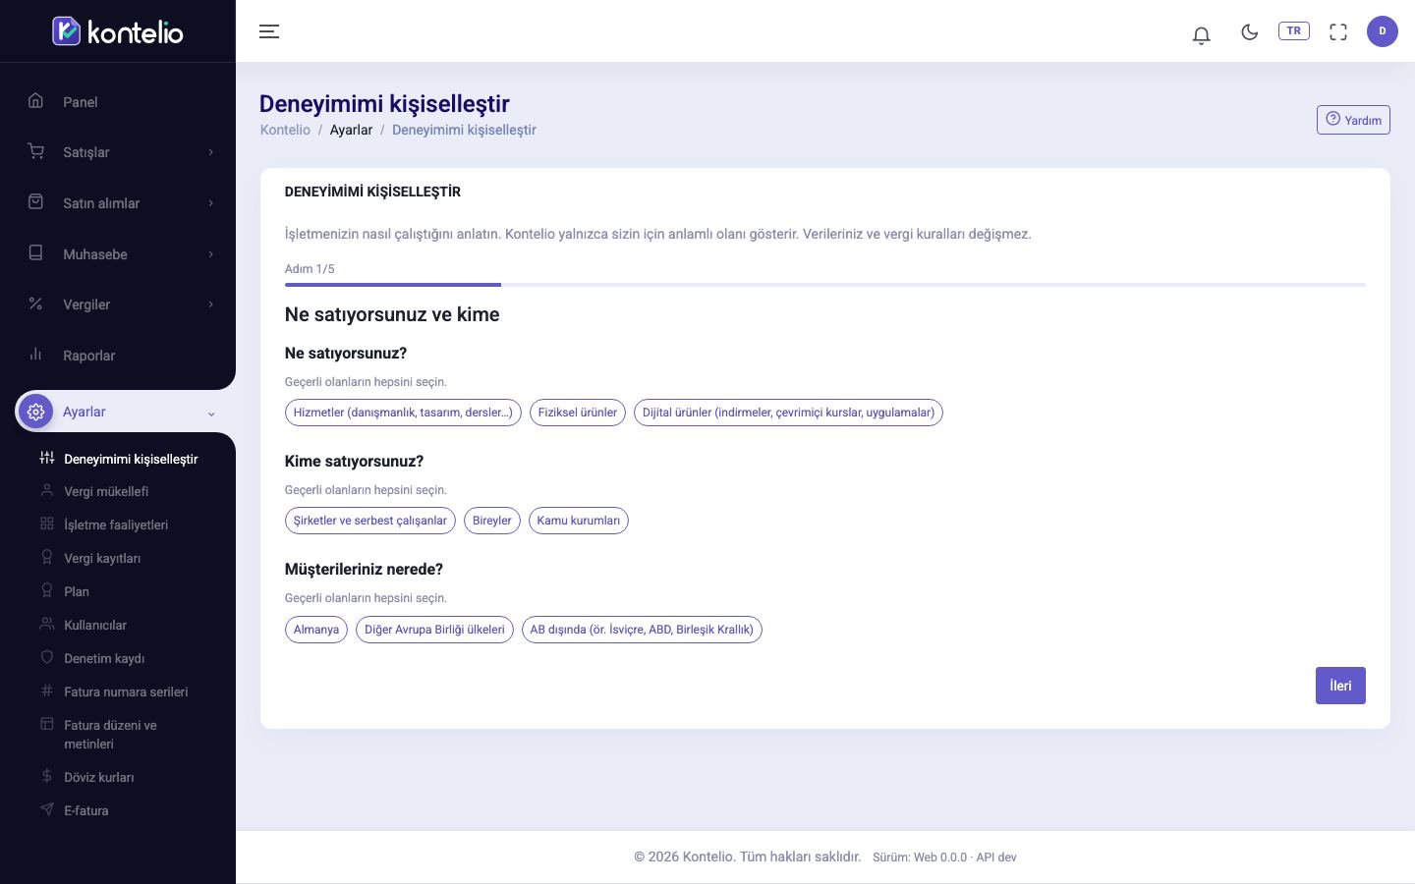Image resolution: width=1415 pixels, height=884 pixels.
Task: Select the Dijital ürünler chip
Action: point(788,413)
